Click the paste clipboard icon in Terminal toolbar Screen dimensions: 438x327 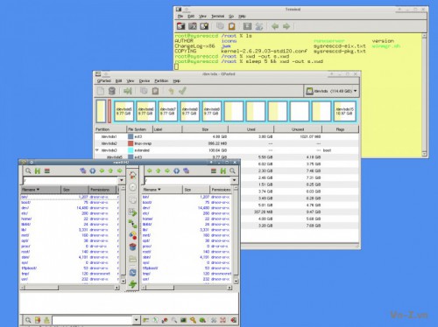pos(231,26)
